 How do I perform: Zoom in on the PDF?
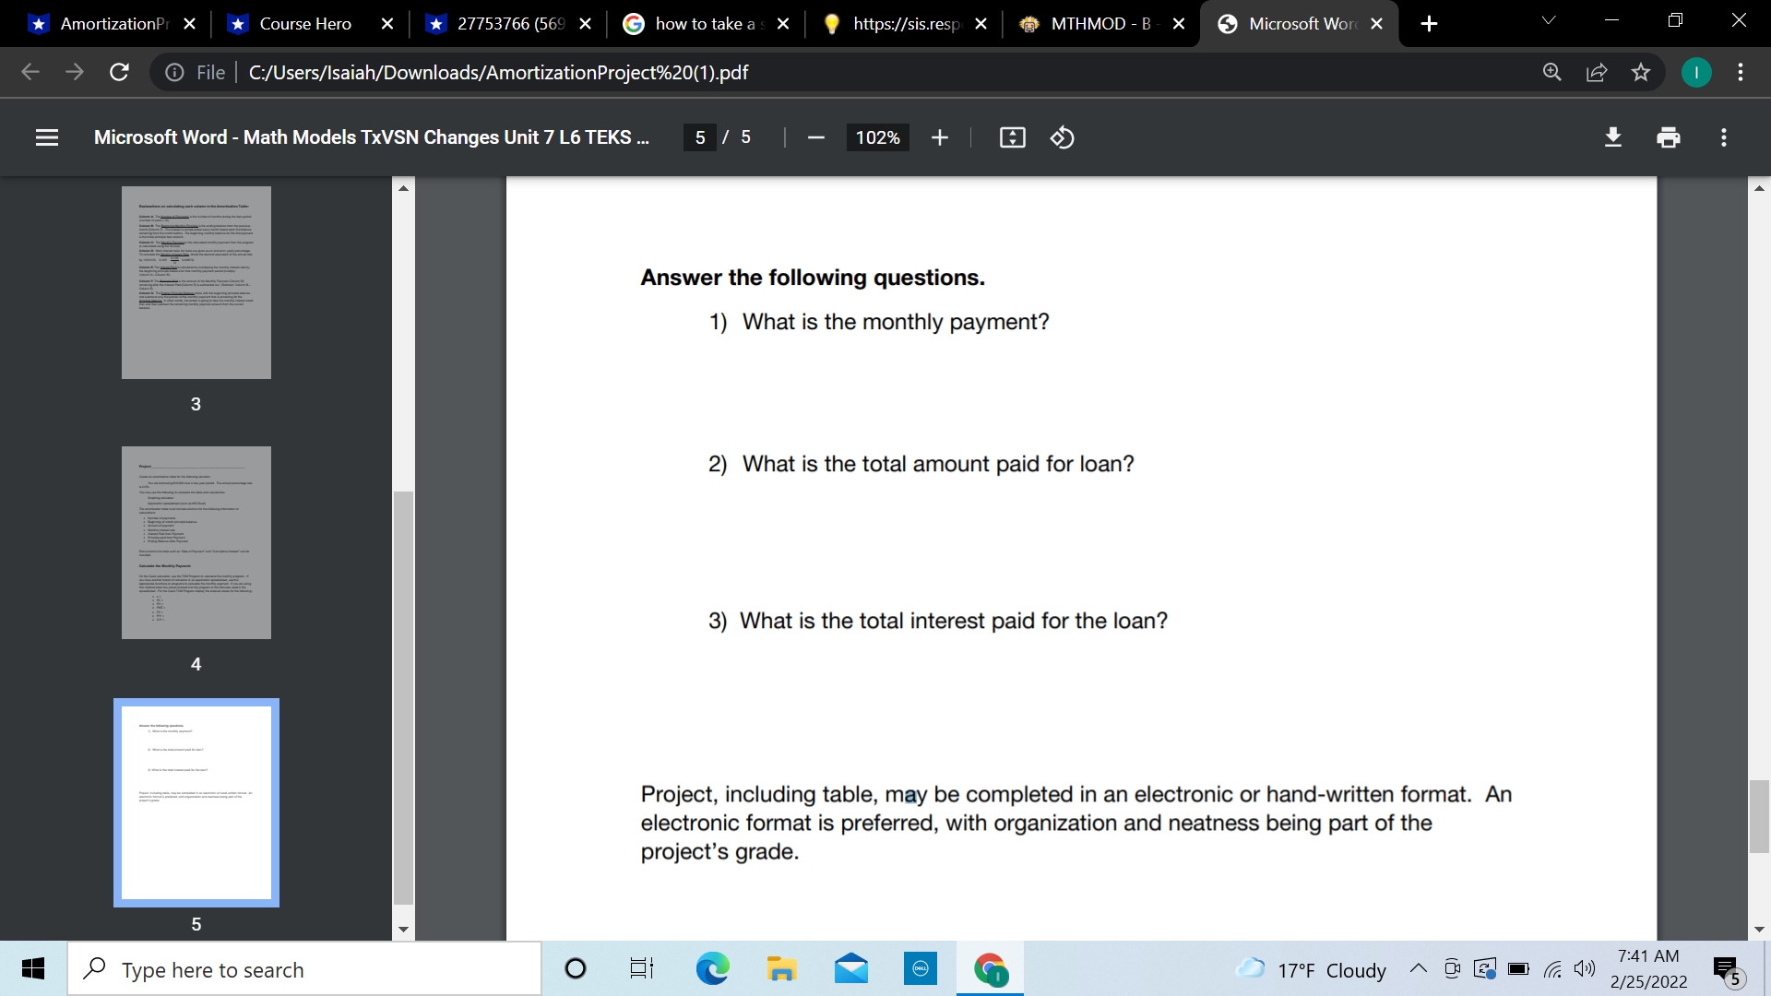point(939,137)
